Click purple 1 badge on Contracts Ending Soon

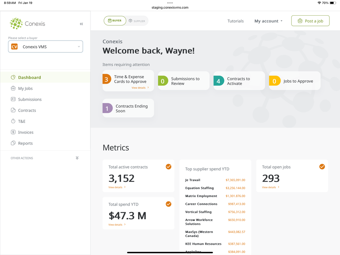pos(107,108)
